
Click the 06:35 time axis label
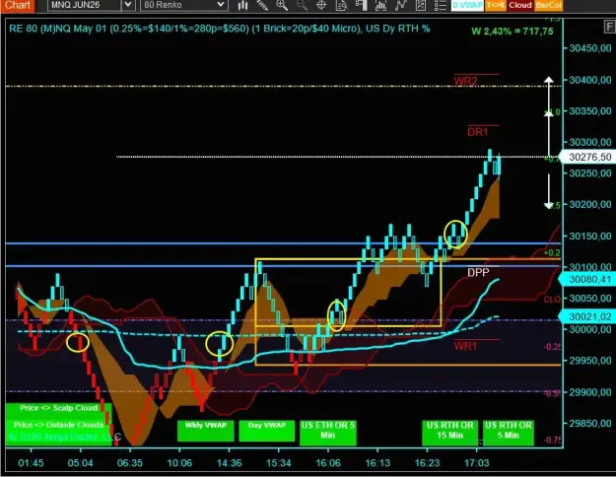[x=130, y=463]
